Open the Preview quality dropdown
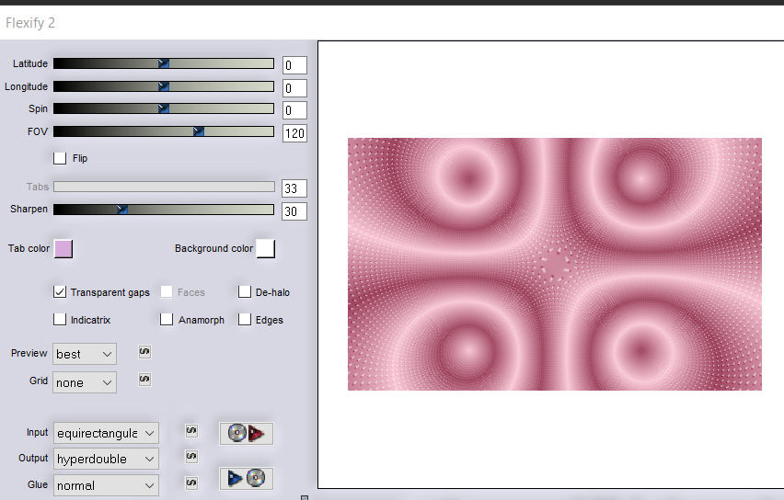Screen dimensions: 784x500 pyautogui.click(x=85, y=354)
